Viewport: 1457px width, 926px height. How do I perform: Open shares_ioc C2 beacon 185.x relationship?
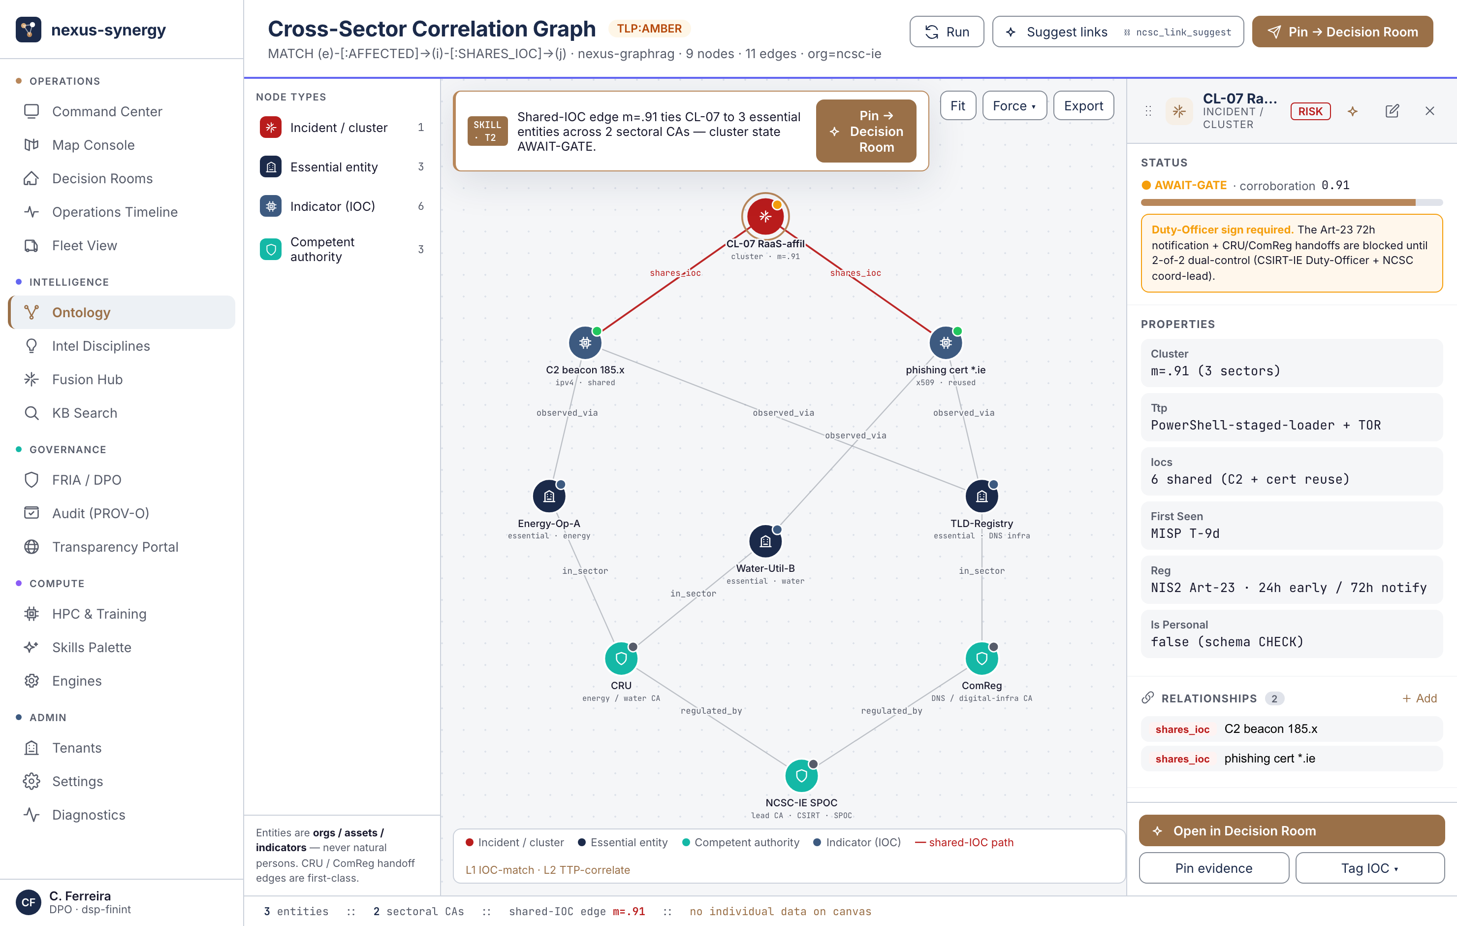tap(1291, 728)
